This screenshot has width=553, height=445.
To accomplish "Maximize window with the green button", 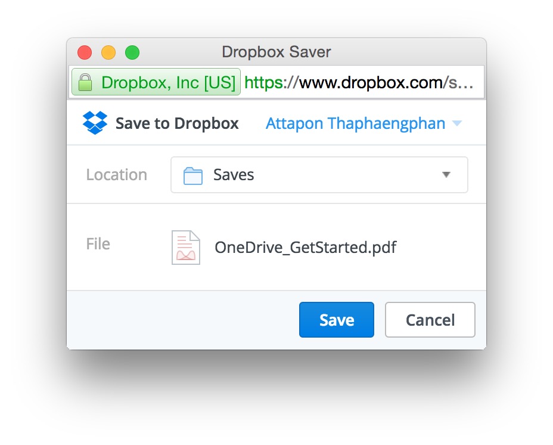I will click(x=132, y=52).
